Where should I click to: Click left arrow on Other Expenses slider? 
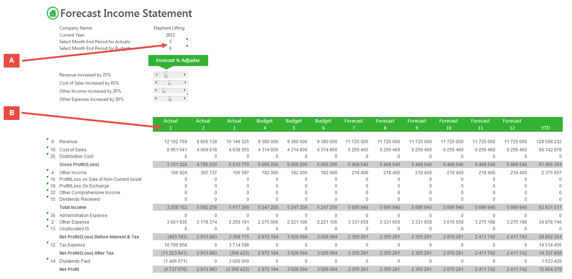click(156, 99)
